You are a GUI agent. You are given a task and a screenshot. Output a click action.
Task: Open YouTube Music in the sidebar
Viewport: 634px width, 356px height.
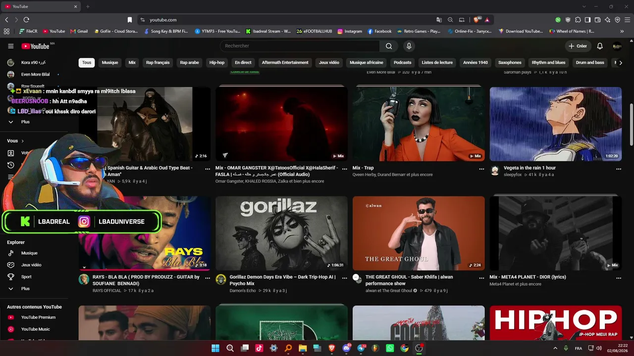pos(35,329)
